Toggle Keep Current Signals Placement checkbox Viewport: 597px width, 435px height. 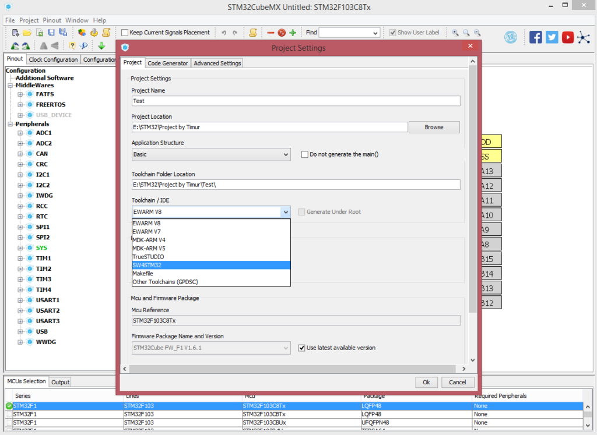125,33
